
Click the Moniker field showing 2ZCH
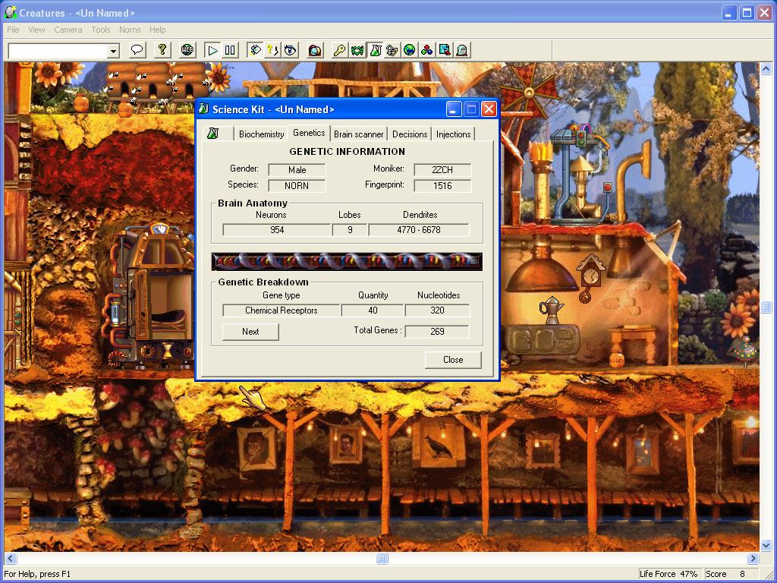click(x=442, y=169)
